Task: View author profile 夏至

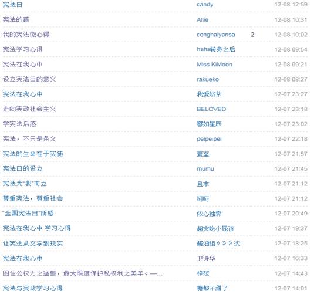Action: 203,154
